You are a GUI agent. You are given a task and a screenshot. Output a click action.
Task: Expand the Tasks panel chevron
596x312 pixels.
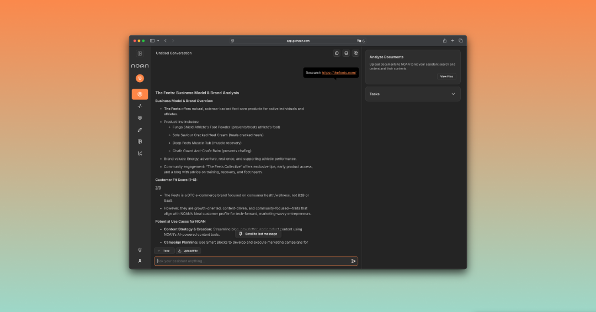(453, 94)
